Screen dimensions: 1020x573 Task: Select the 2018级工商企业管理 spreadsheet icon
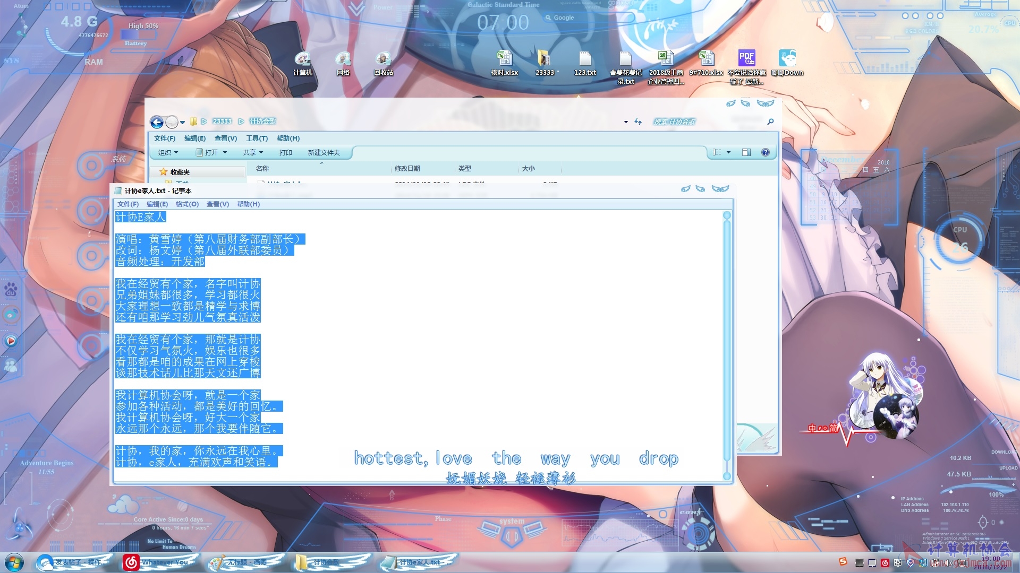point(666,67)
